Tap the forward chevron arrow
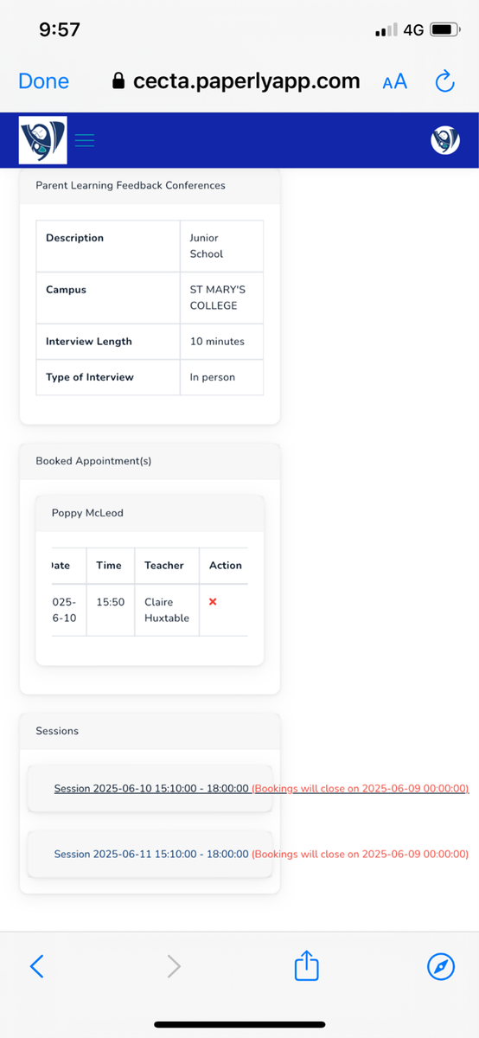 [174, 966]
